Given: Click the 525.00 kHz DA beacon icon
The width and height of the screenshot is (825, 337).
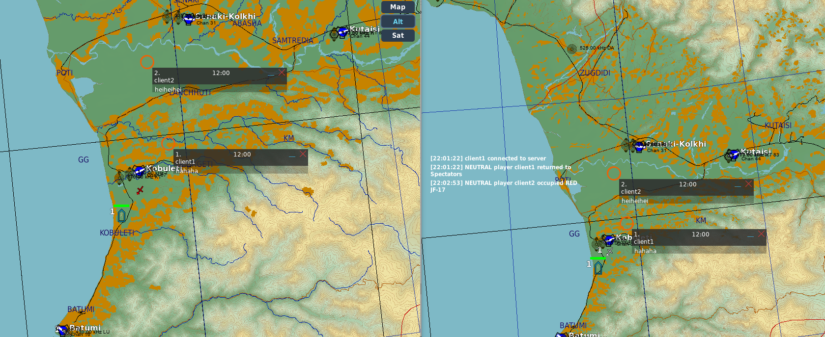Looking at the screenshot, I should pos(571,49).
